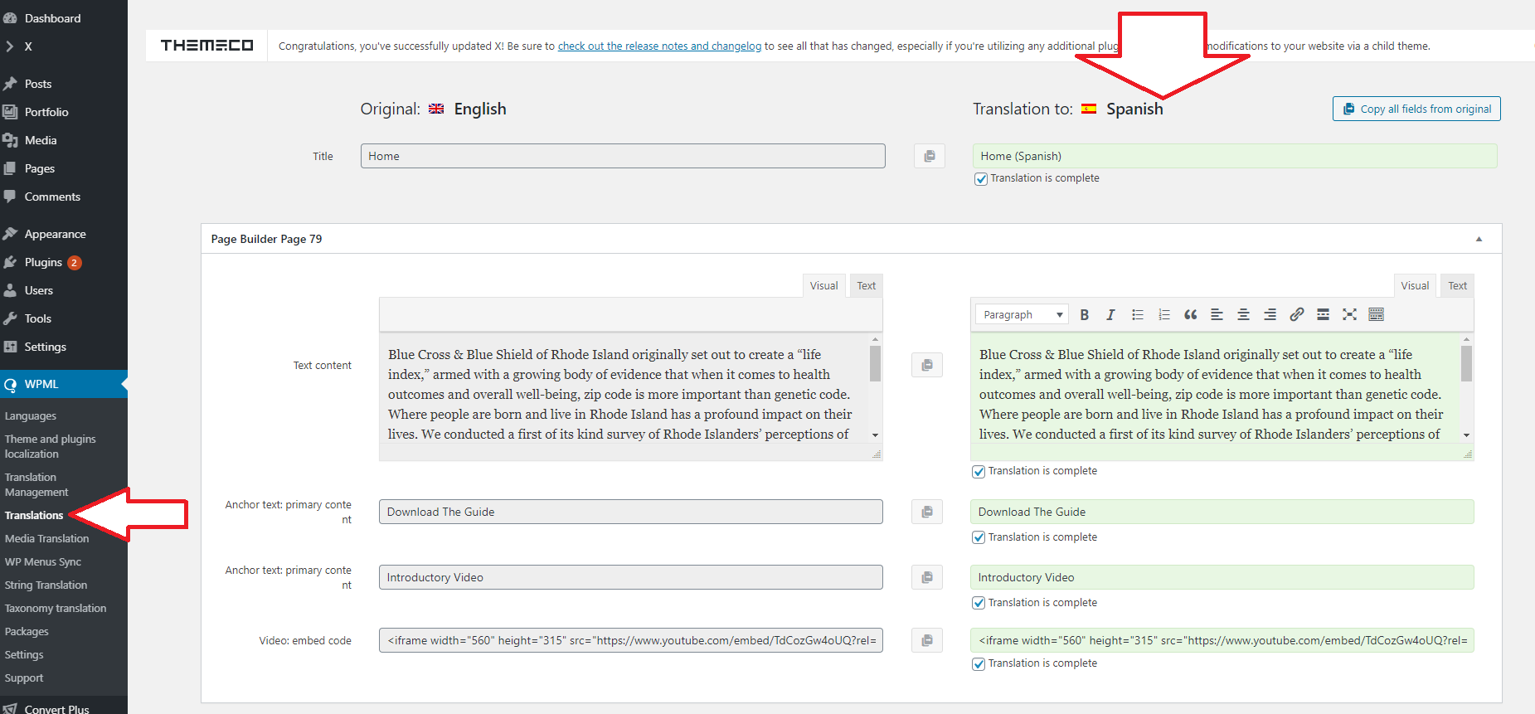Switch original editor to Visual tab

823,285
